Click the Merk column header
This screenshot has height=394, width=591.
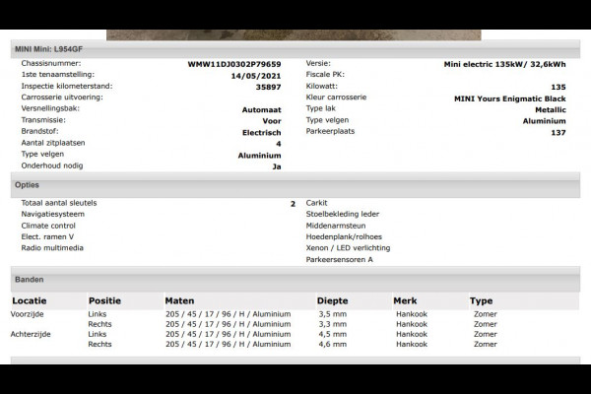pyautogui.click(x=405, y=301)
